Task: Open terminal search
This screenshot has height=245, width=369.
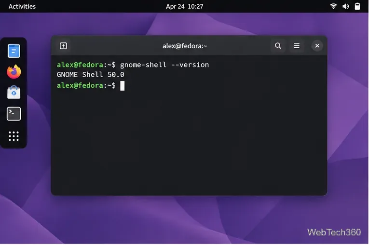Action: click(x=278, y=46)
